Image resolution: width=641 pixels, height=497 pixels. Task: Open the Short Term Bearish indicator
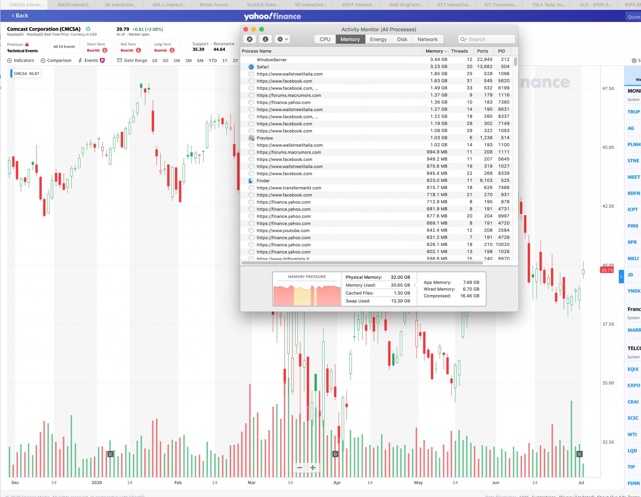(98, 47)
